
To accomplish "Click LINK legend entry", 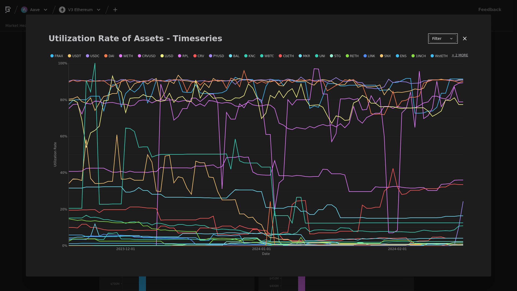I will click(369, 56).
